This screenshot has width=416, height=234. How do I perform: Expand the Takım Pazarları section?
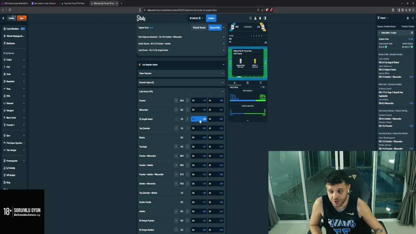tap(181, 73)
